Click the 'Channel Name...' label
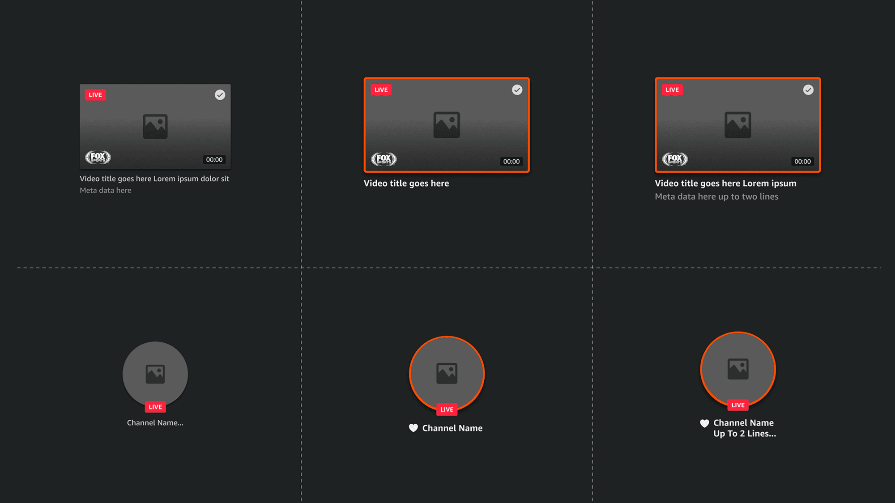This screenshot has width=895, height=503. point(155,423)
